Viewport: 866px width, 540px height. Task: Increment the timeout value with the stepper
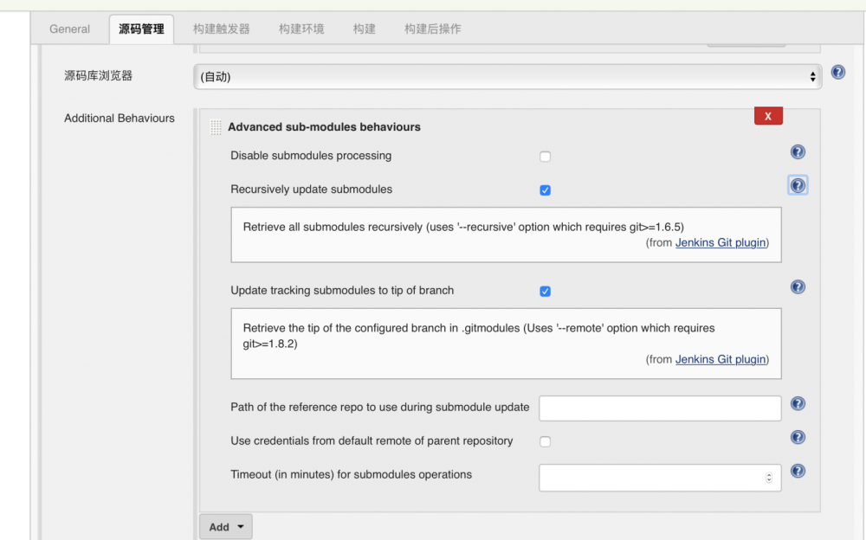coord(768,473)
